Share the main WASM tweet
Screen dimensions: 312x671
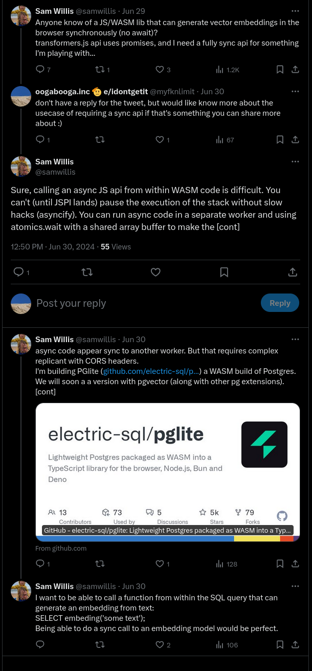click(293, 272)
